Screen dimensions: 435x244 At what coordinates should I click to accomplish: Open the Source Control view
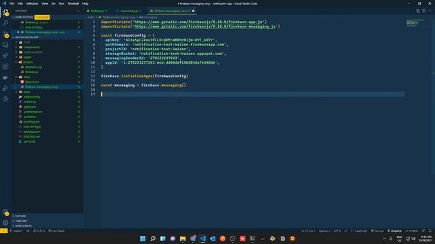5,35
